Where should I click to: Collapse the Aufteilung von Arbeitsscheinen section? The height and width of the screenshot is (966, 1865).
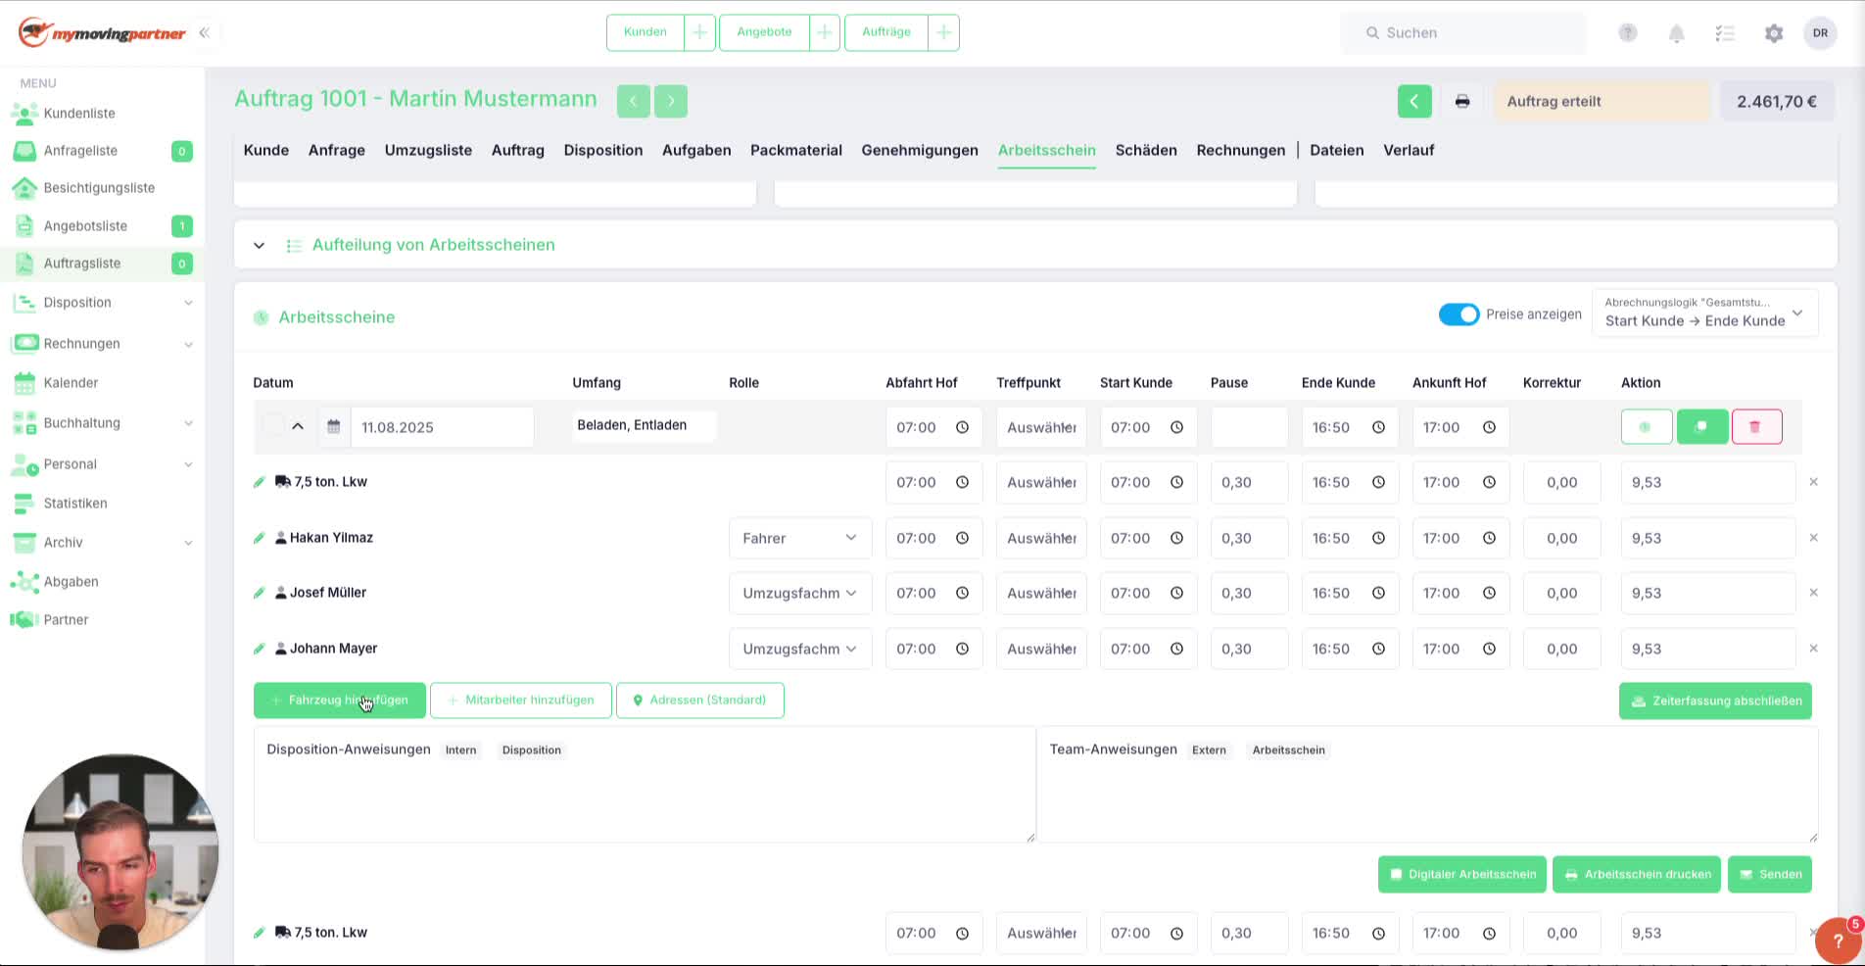pyautogui.click(x=259, y=245)
